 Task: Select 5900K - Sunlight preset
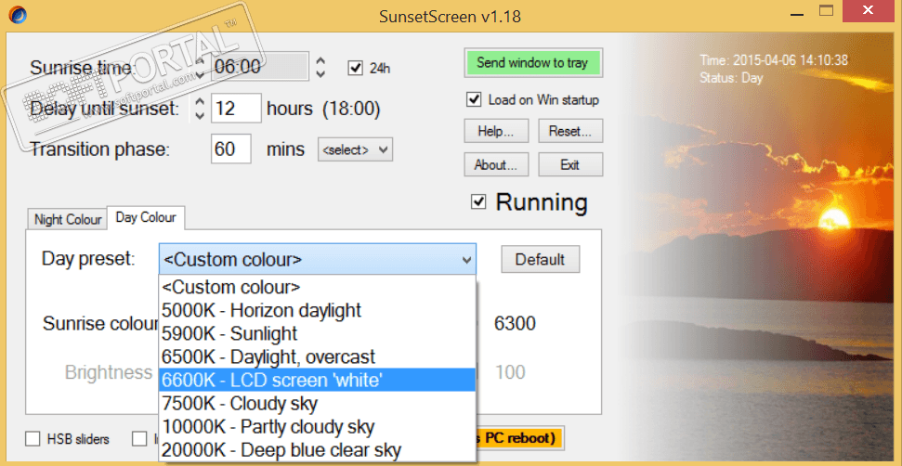tap(318, 333)
